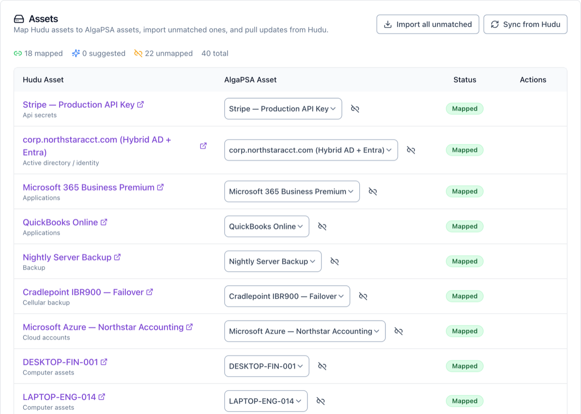
Task: Open external link icon for Microsoft 365 Business Premium
Action: point(160,187)
